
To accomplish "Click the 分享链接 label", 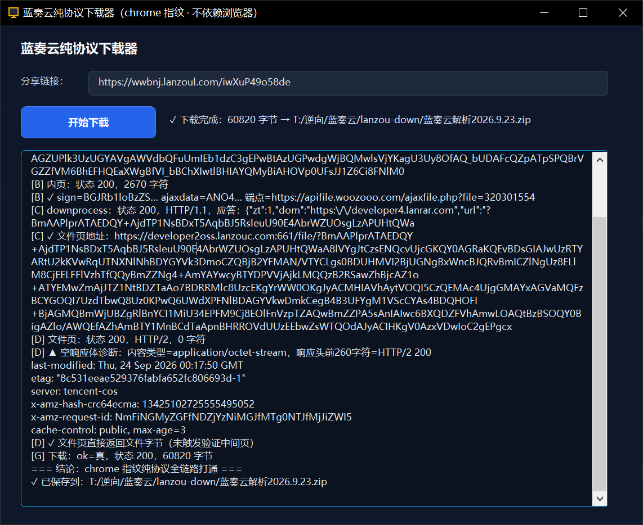I will pos(42,82).
